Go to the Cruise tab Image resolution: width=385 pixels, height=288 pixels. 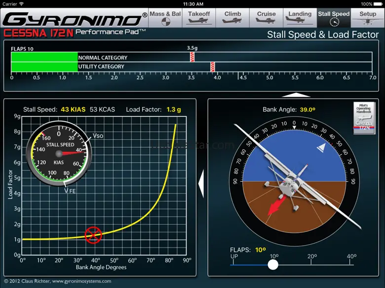point(266,18)
